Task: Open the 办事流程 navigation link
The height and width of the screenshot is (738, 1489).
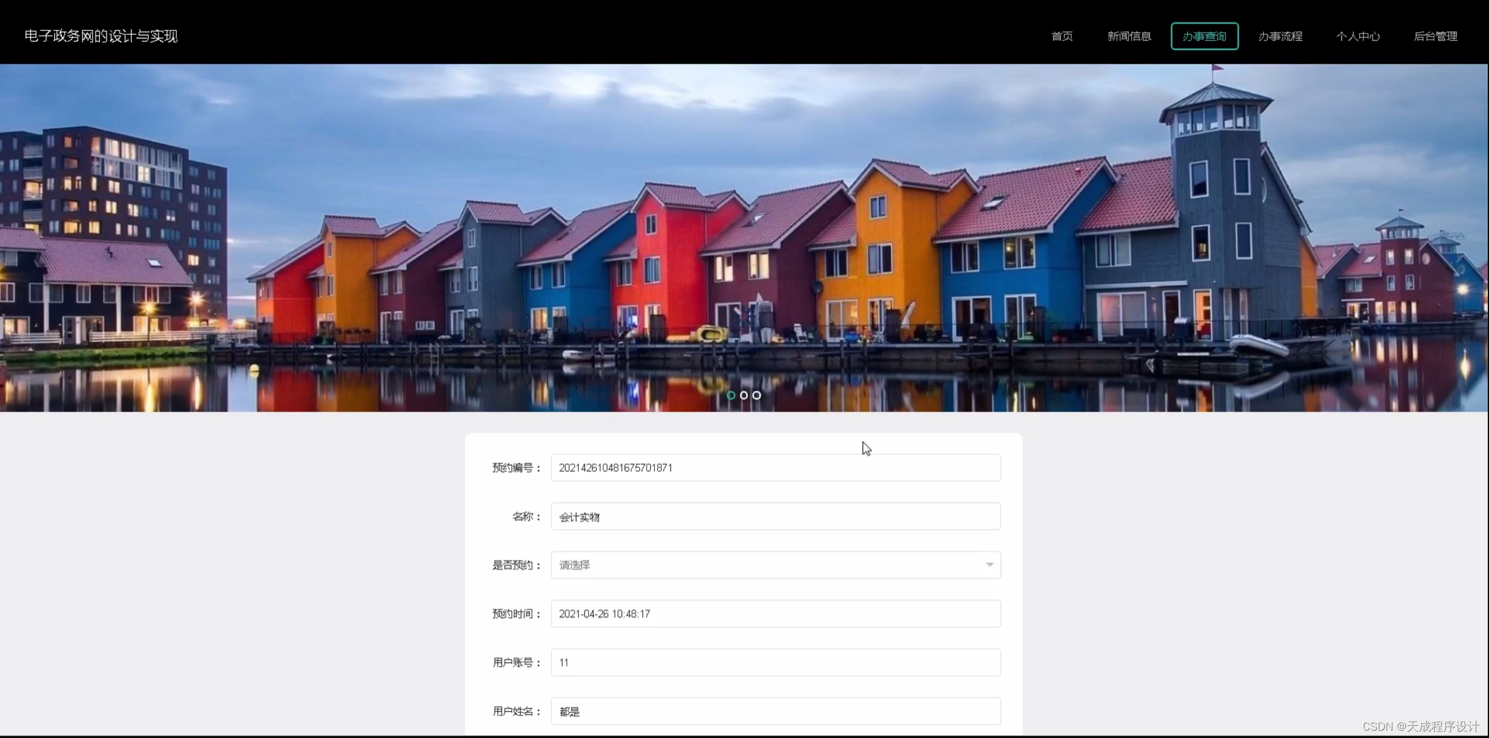Action: coord(1280,36)
